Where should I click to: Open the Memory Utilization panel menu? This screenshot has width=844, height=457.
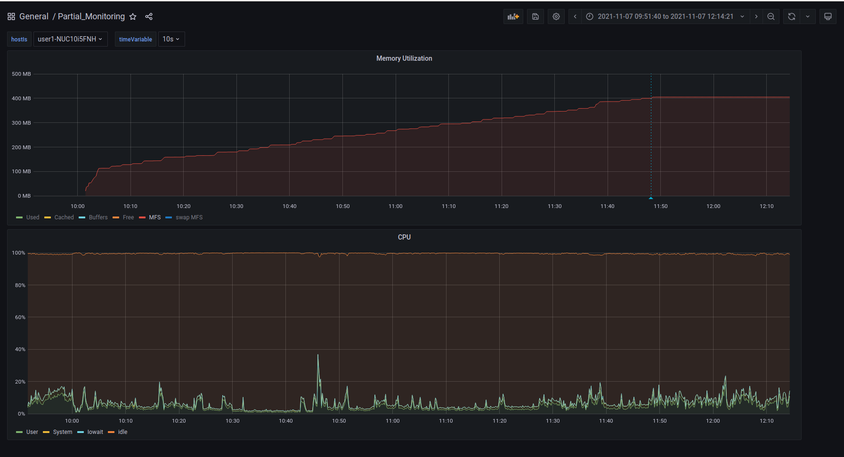404,58
